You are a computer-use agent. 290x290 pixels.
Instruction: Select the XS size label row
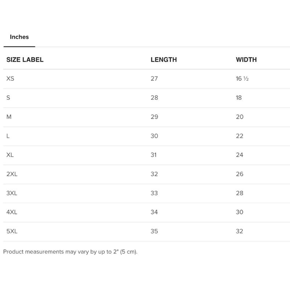click(11, 79)
